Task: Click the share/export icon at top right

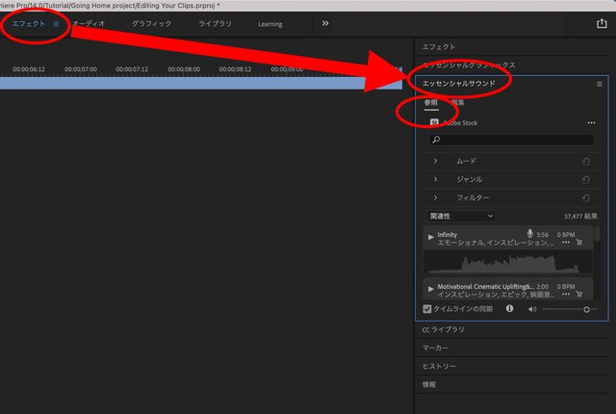Action: pyautogui.click(x=602, y=24)
